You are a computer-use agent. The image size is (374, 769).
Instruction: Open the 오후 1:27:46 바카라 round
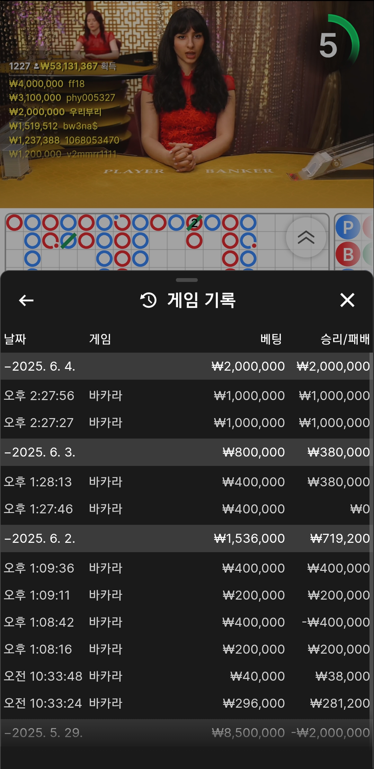tap(187, 509)
